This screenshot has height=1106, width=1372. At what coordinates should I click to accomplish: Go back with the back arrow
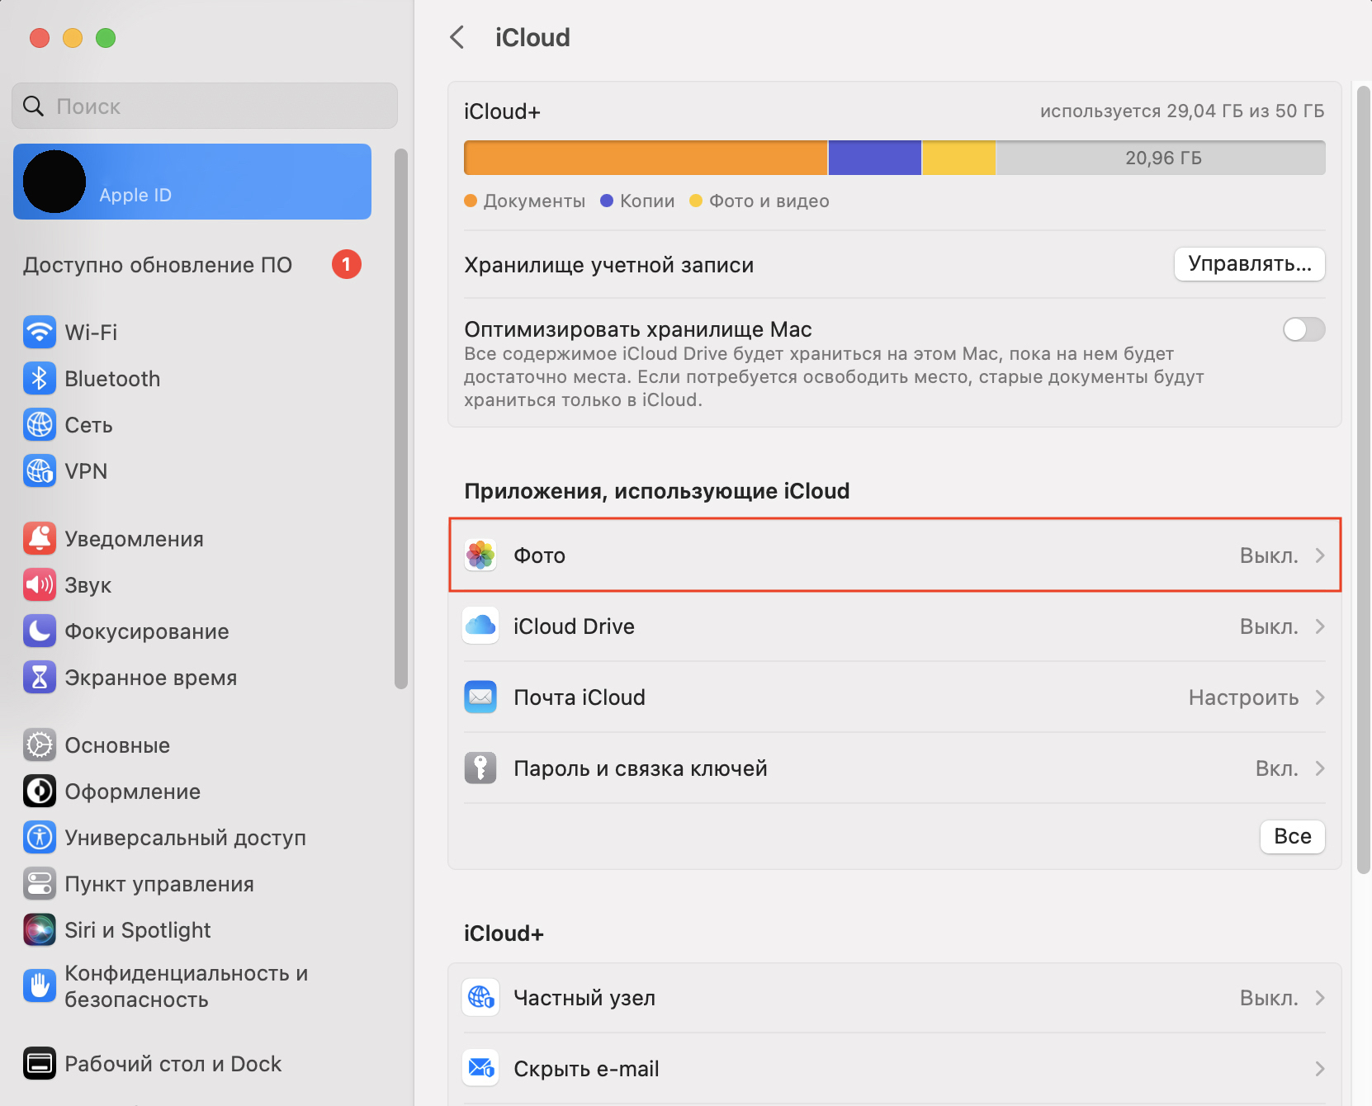(457, 37)
